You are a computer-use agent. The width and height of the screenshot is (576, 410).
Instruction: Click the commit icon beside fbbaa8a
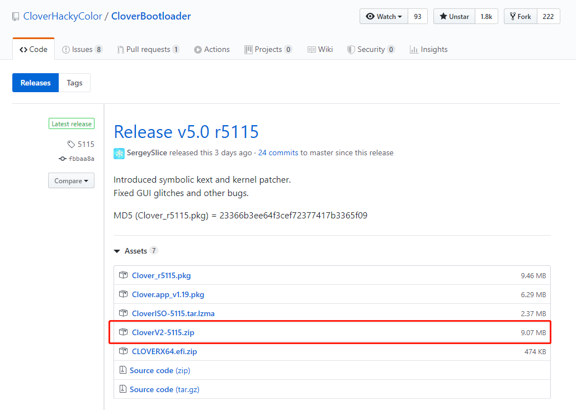coord(62,159)
